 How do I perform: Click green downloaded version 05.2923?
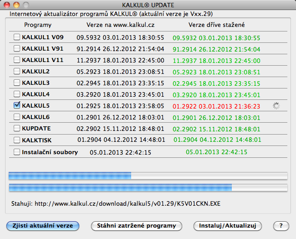tap(216, 72)
